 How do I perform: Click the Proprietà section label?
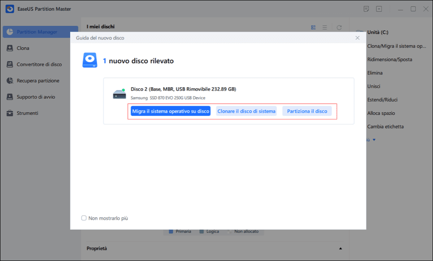[x=97, y=248]
